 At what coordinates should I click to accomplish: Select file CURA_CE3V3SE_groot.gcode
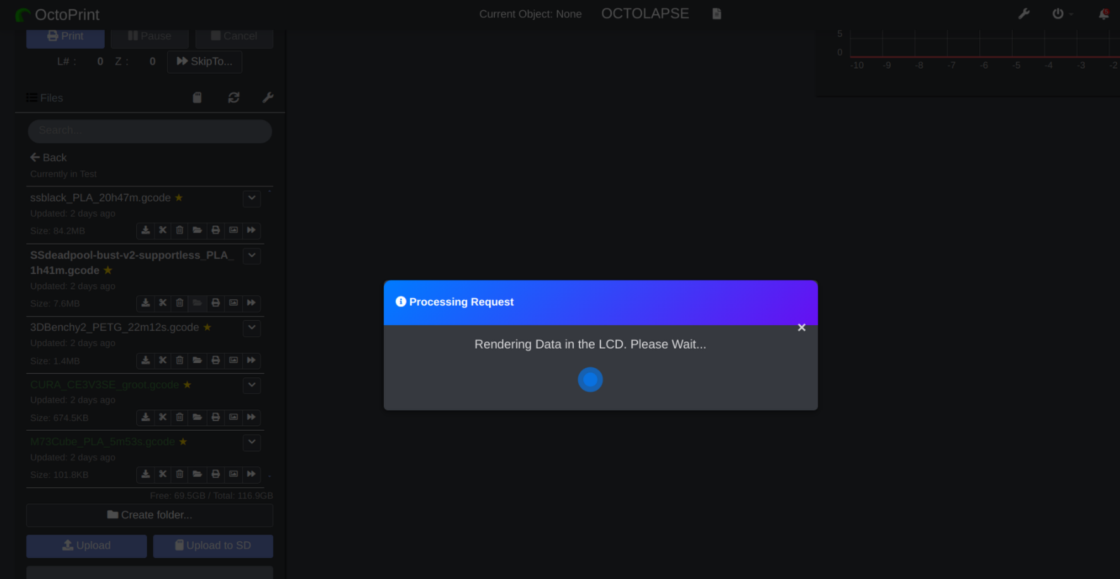click(105, 385)
